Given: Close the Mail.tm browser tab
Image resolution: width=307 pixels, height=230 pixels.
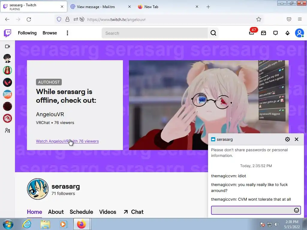Looking at the screenshot, I should [x=130, y=7].
